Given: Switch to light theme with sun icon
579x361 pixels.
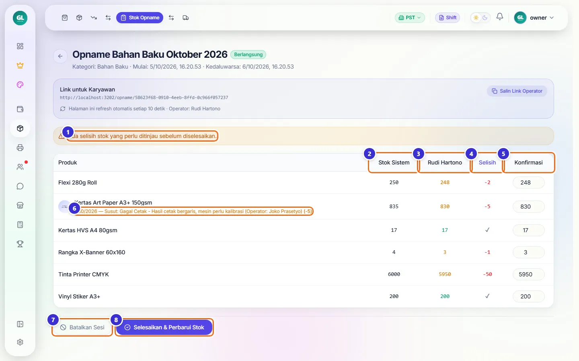Looking at the screenshot, I should tap(476, 18).
